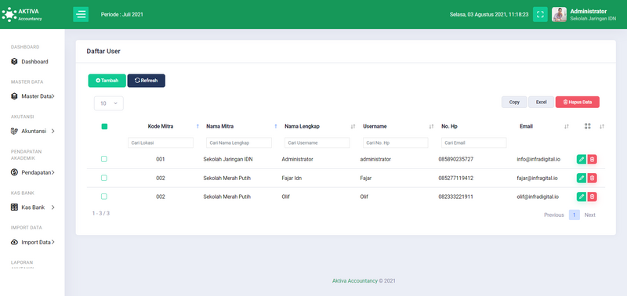Expand the Import Data submenu chevron
627x296 pixels.
(53, 242)
